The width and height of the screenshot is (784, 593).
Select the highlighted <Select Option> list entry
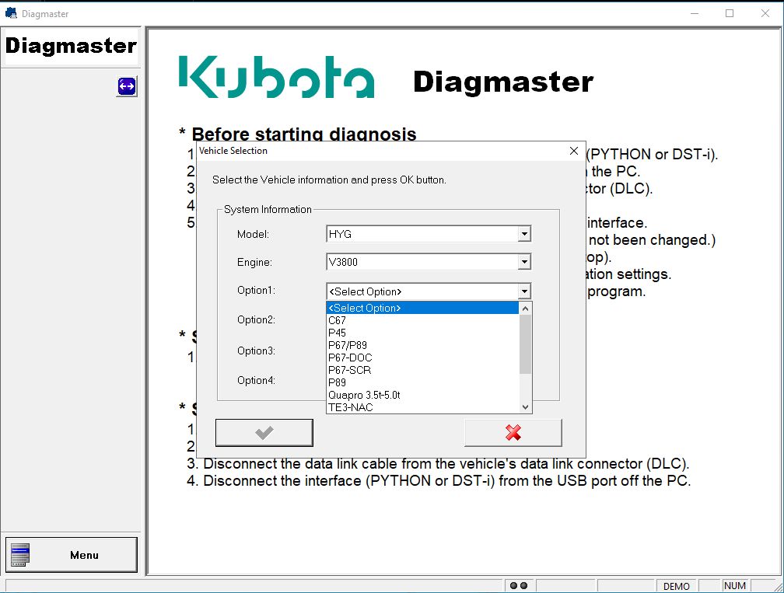[423, 308]
